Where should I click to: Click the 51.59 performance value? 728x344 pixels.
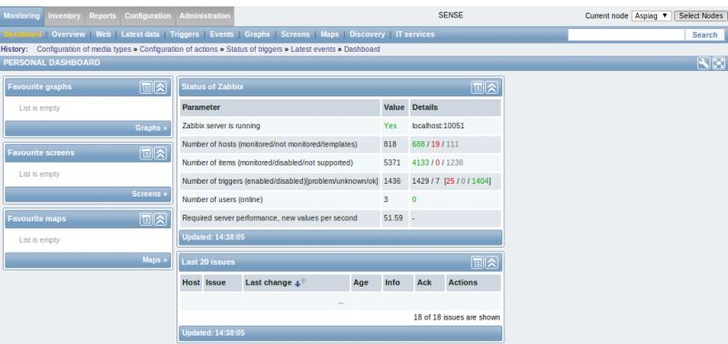pos(393,218)
